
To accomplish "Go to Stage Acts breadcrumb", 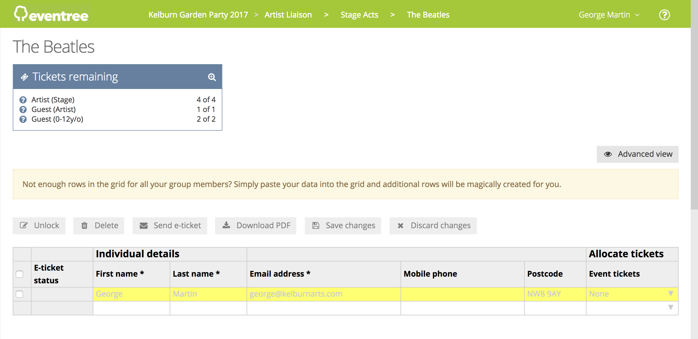I will [359, 15].
